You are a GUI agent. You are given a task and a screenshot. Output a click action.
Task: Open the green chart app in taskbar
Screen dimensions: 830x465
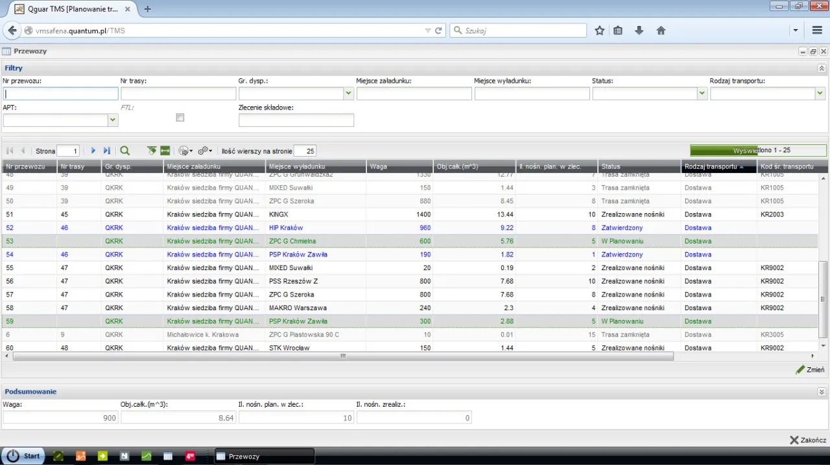[147, 456]
